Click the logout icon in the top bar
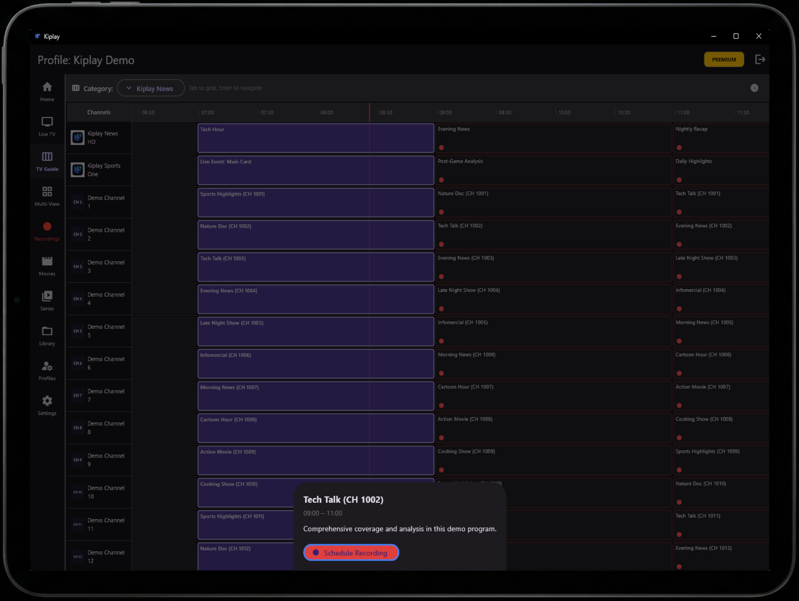Screen dimensions: 799x601 coord(761,59)
